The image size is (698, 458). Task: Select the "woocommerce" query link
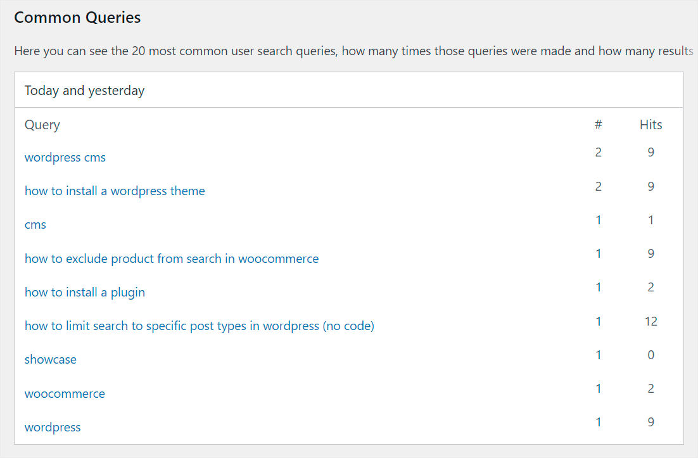point(65,393)
